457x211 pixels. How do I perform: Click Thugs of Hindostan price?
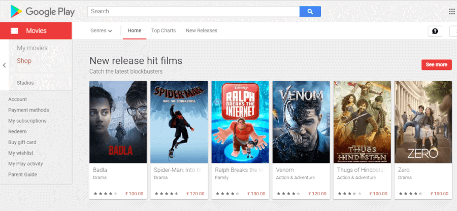click(378, 194)
